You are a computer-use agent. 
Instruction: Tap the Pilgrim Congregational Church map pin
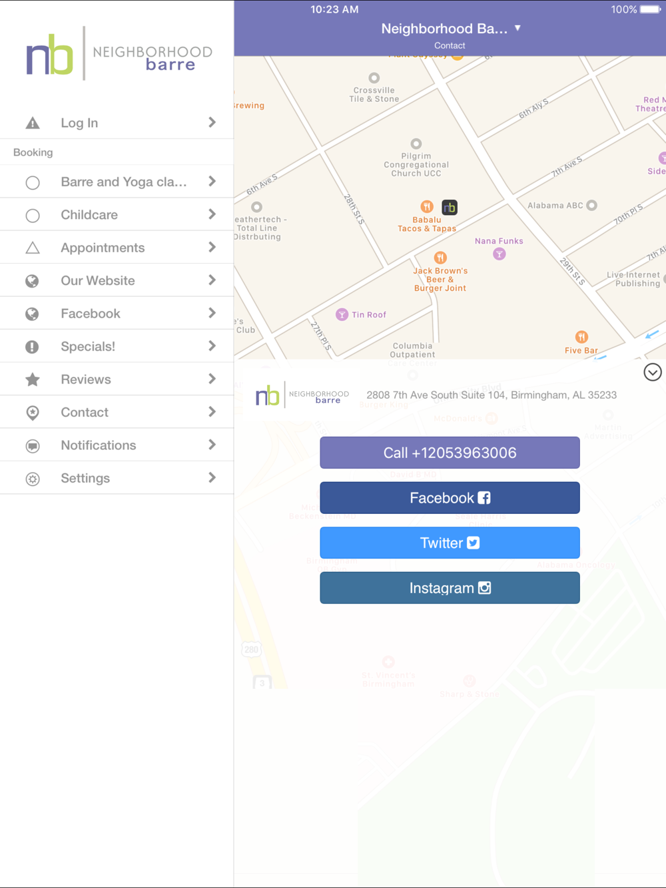(x=416, y=144)
